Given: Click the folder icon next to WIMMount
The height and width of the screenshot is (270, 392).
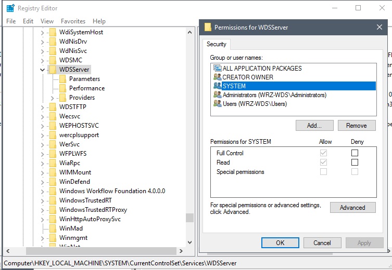Looking at the screenshot, I should click(53, 172).
